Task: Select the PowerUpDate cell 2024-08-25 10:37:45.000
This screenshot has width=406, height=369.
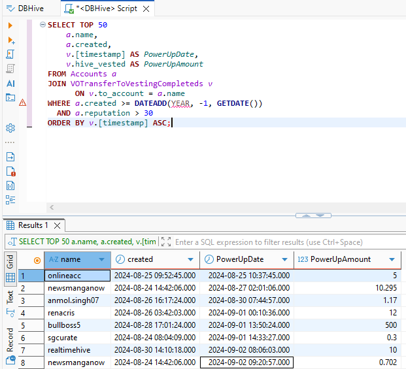Action: pyautogui.click(x=246, y=276)
